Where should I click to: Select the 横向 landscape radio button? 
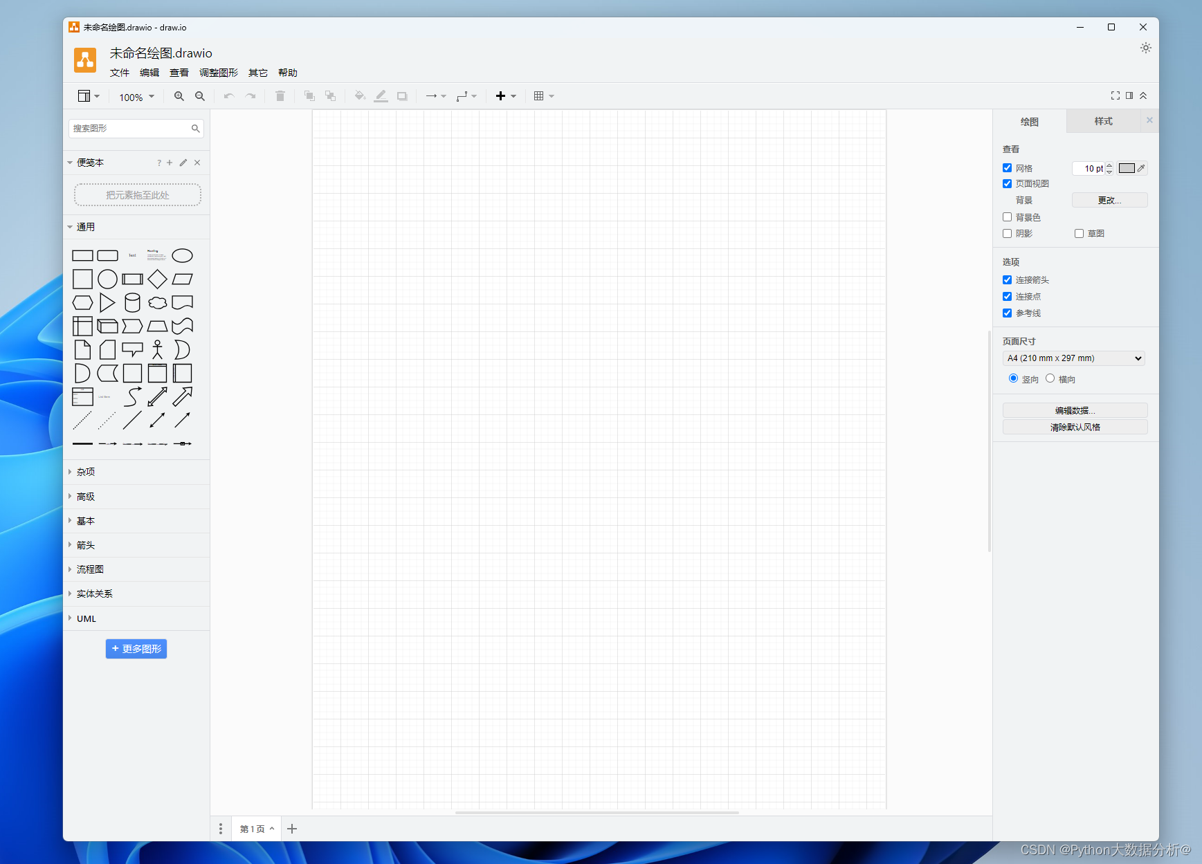pyautogui.click(x=1050, y=378)
